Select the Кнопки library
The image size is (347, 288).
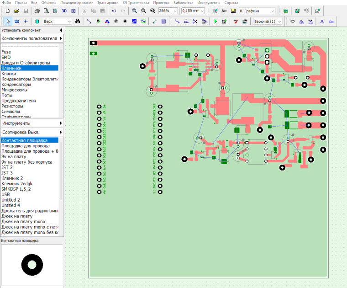[30, 74]
